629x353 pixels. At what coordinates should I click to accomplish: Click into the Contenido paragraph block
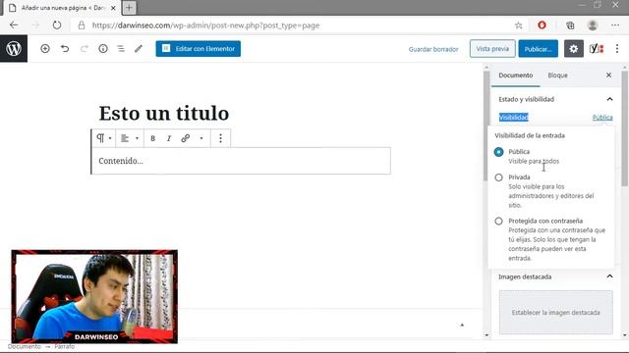coord(241,161)
